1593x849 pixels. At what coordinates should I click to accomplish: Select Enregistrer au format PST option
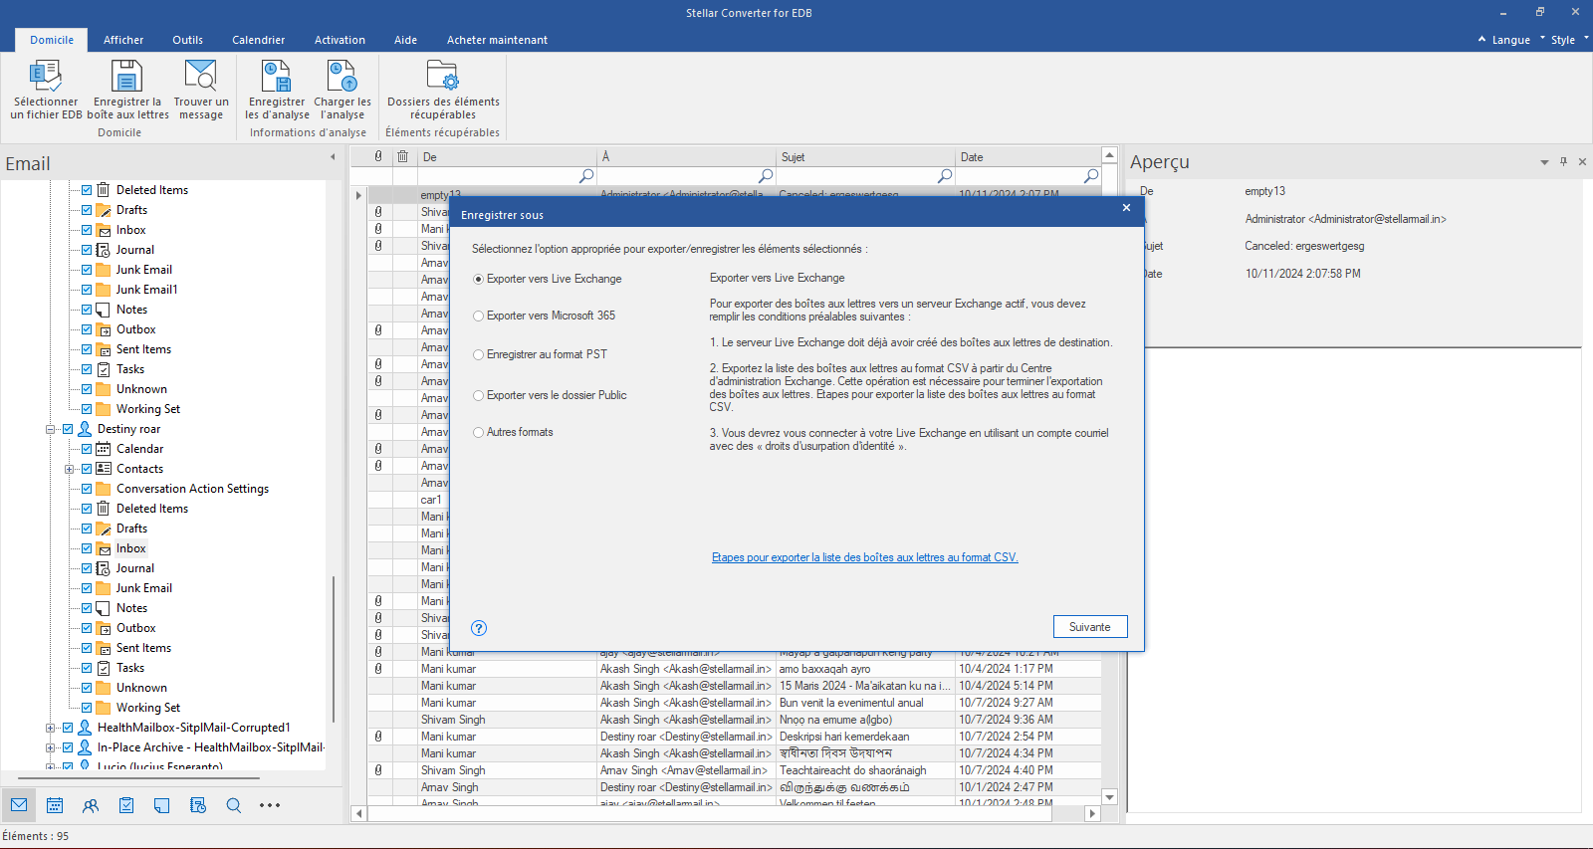541,354
